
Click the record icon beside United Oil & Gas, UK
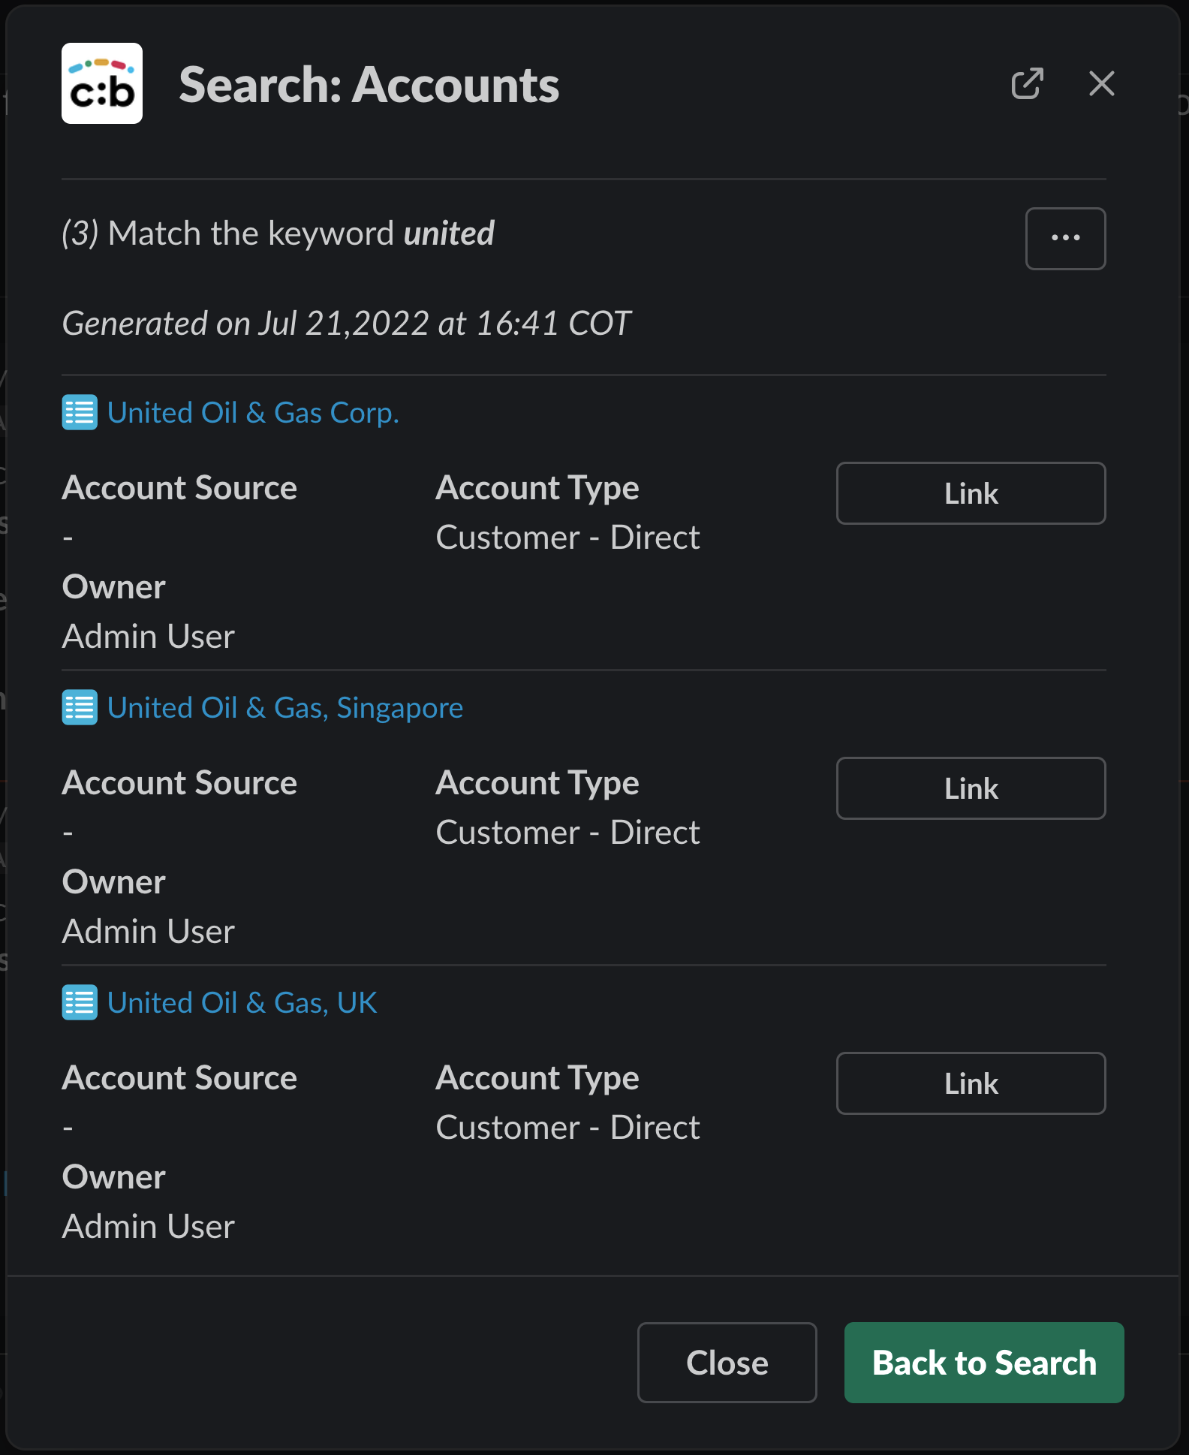(x=80, y=1002)
